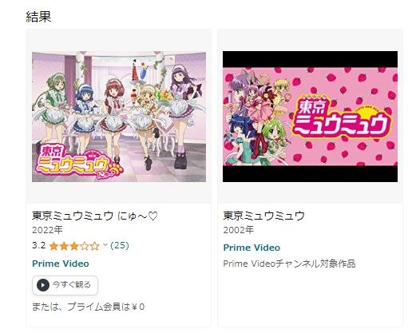
Task: Click the 東京ミュウミュウ にゅ～ logo in left thumbnail
Action: (x=79, y=163)
